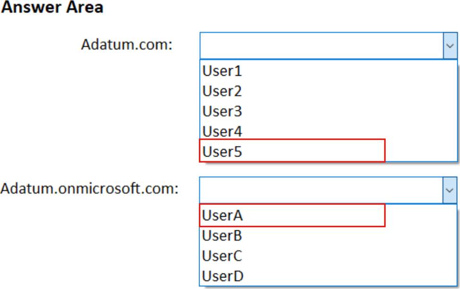The width and height of the screenshot is (460, 289).
Task: Expand the Adatum.com dropdown arrow
Action: pyautogui.click(x=450, y=45)
